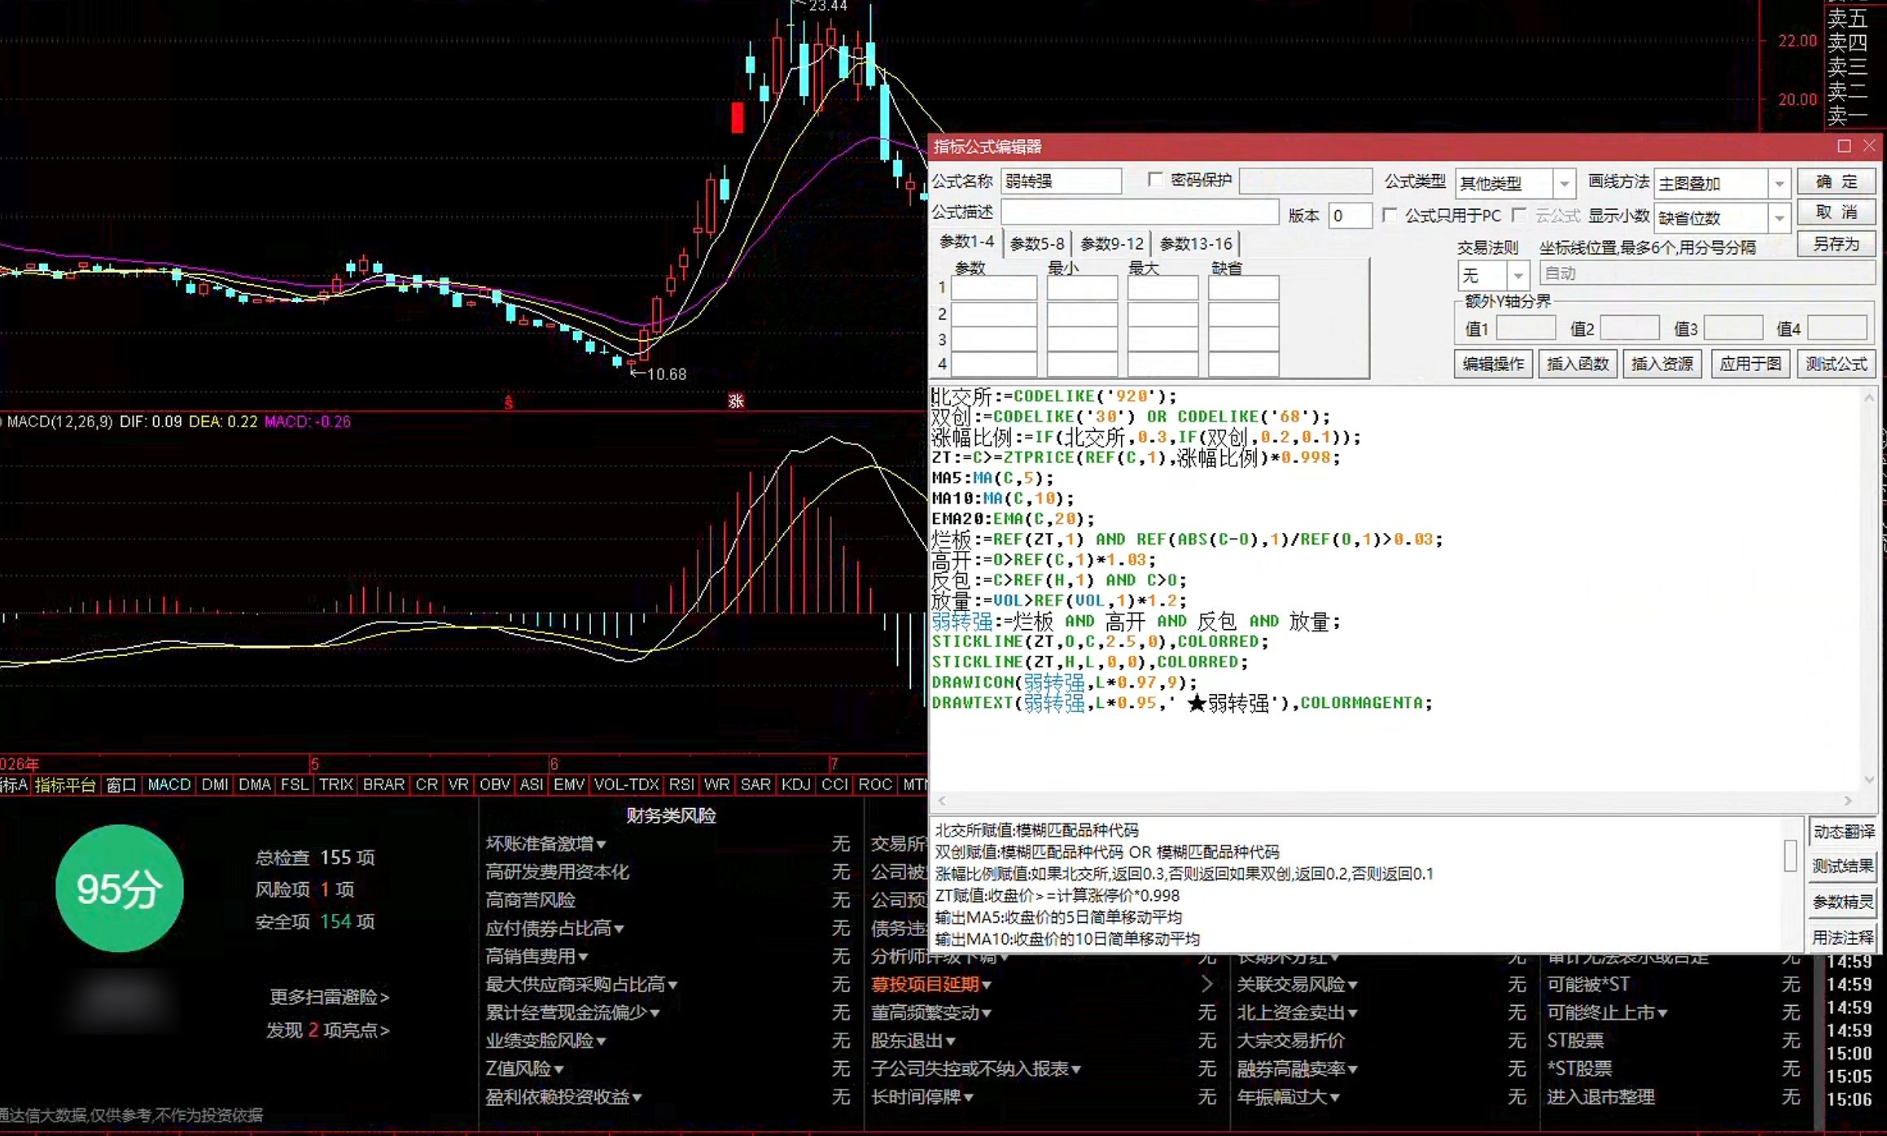Click the 用法注释 button
Viewport: 1887px width, 1136px height.
[1843, 937]
